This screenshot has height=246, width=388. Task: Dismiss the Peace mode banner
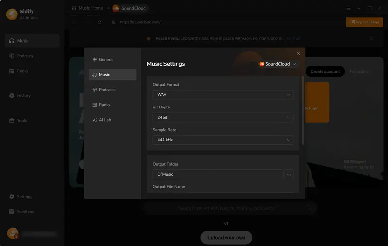click(371, 38)
